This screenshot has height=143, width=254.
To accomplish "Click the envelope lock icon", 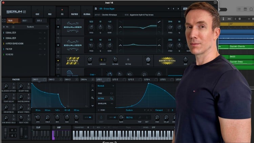I will point(92,85).
